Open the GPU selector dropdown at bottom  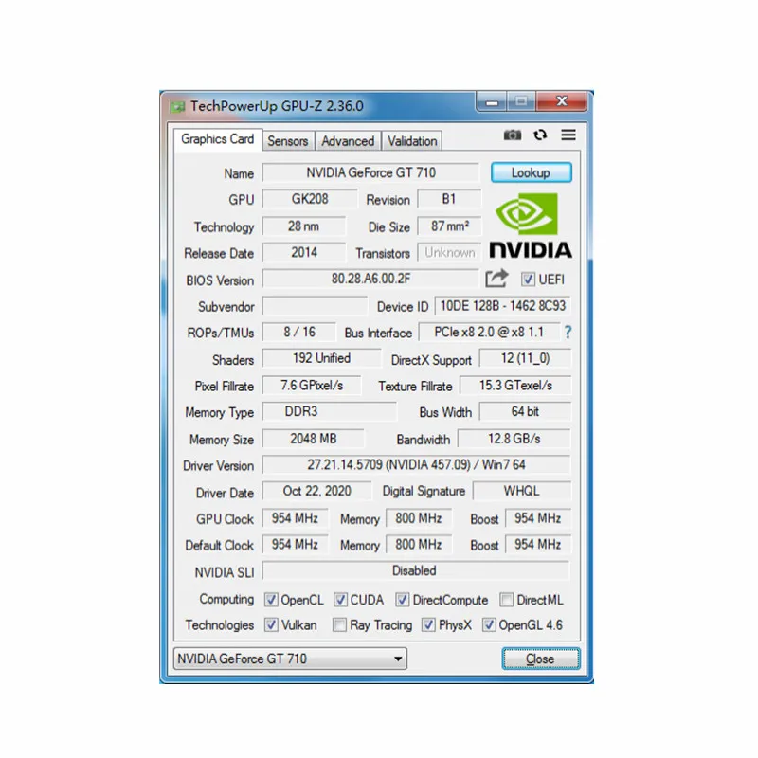point(290,659)
